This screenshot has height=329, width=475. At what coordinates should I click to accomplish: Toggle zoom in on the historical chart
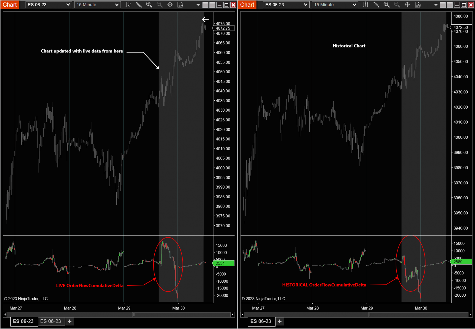tap(387, 4)
